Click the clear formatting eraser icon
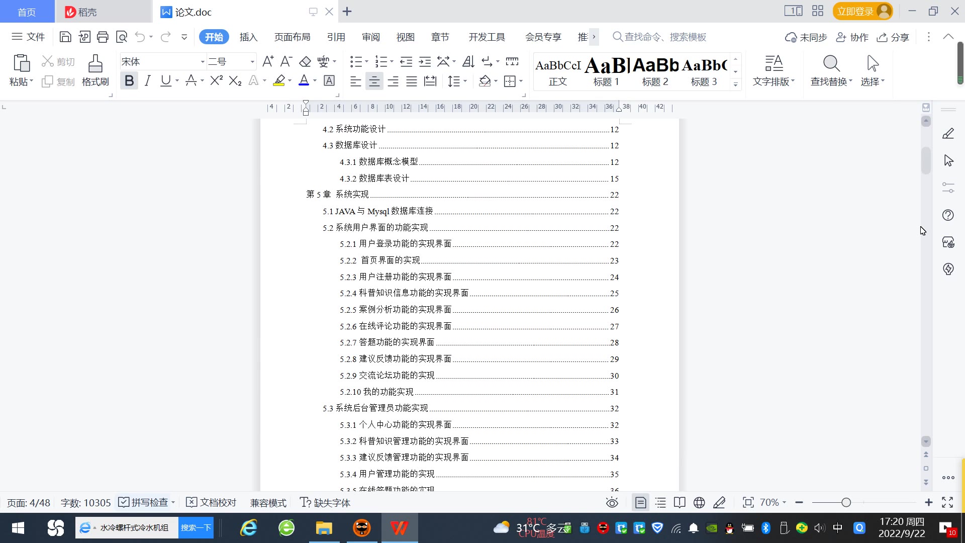965x543 pixels. point(305,61)
